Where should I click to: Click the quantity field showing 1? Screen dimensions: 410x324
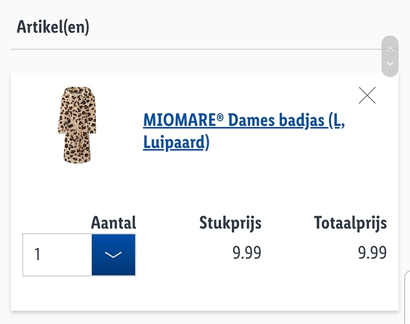(x=57, y=255)
